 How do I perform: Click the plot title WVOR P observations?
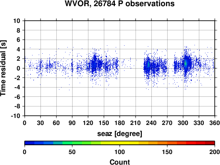coord(120,4)
